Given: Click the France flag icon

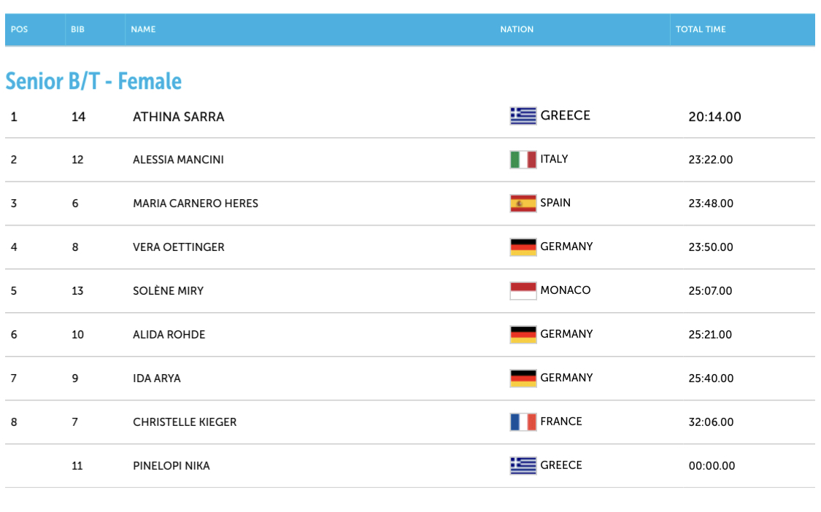Looking at the screenshot, I should pos(523,422).
